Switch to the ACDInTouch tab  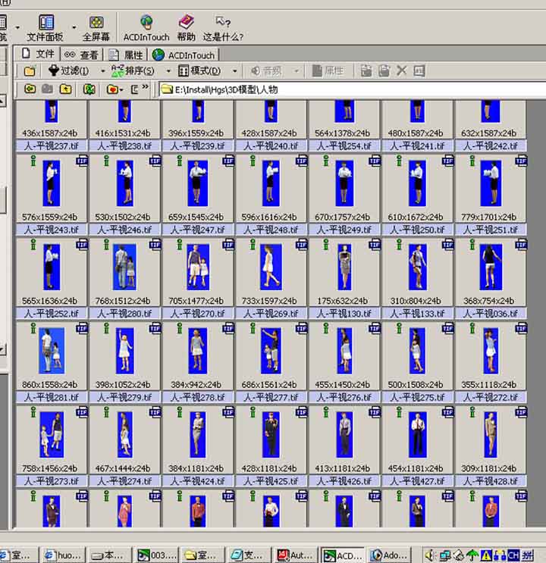tap(184, 55)
